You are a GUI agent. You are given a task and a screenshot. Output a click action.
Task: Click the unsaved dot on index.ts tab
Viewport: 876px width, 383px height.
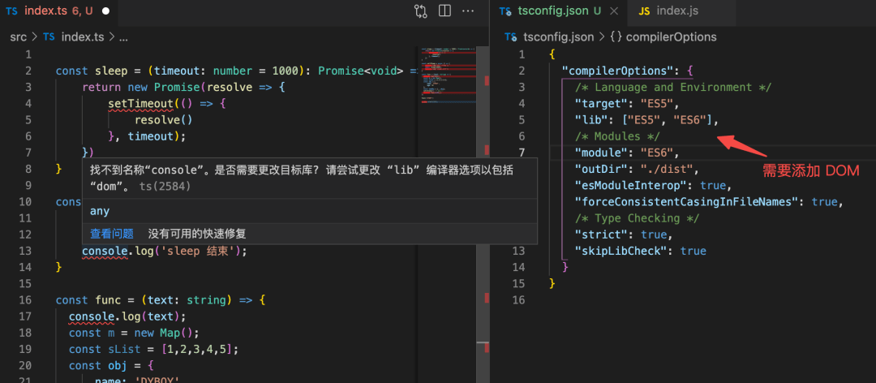click(106, 11)
